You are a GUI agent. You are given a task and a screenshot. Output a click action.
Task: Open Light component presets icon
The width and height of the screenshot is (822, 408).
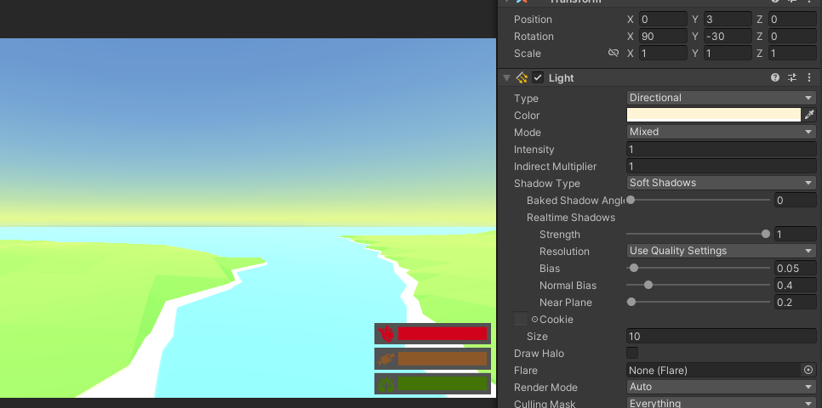point(792,78)
